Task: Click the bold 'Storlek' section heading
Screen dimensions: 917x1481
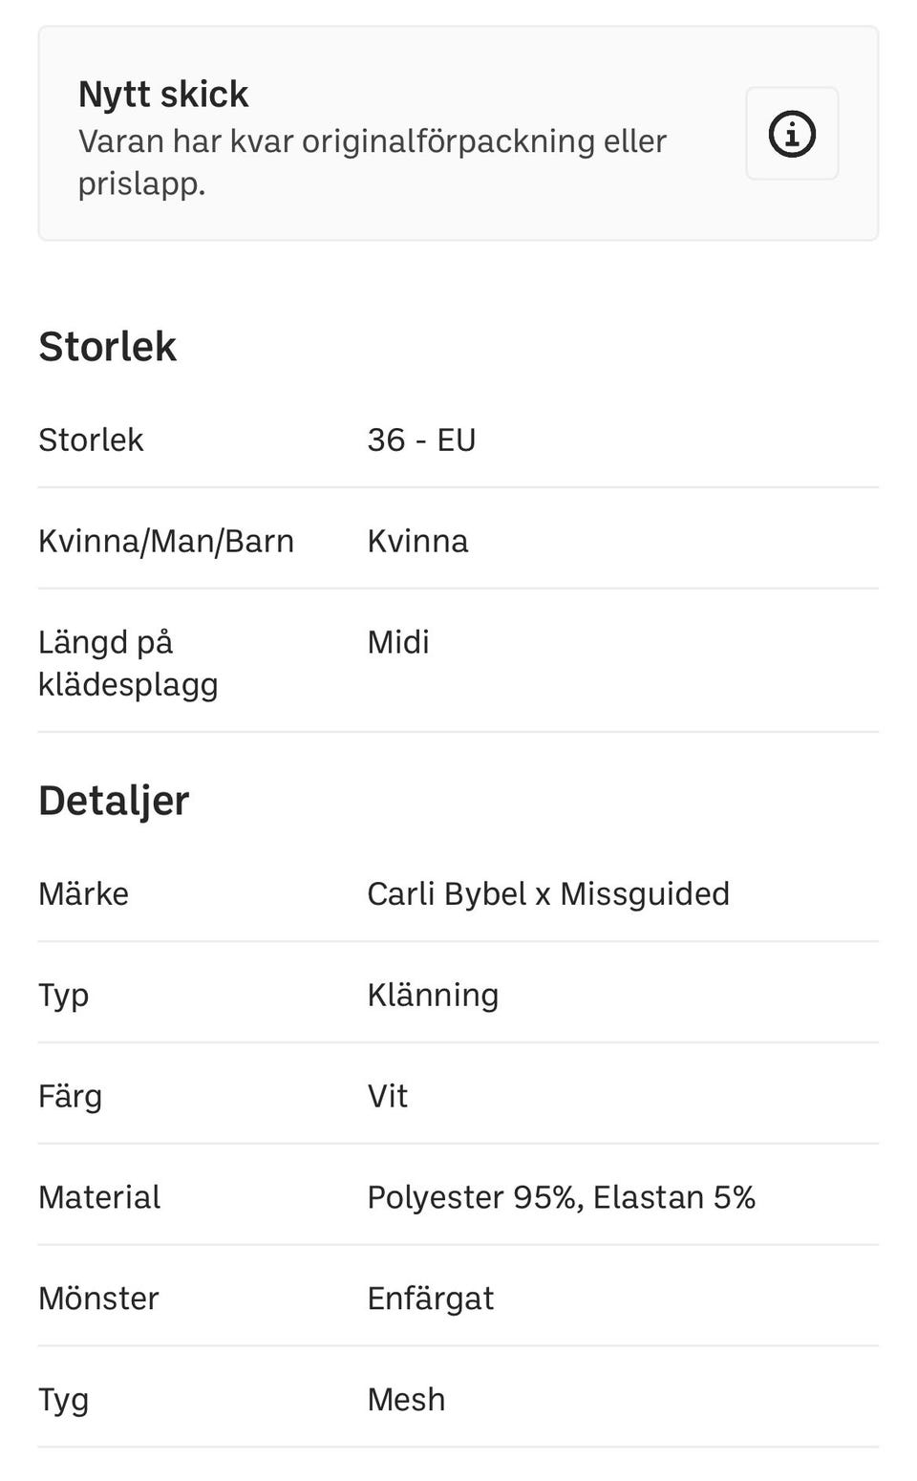Action: pos(107,346)
